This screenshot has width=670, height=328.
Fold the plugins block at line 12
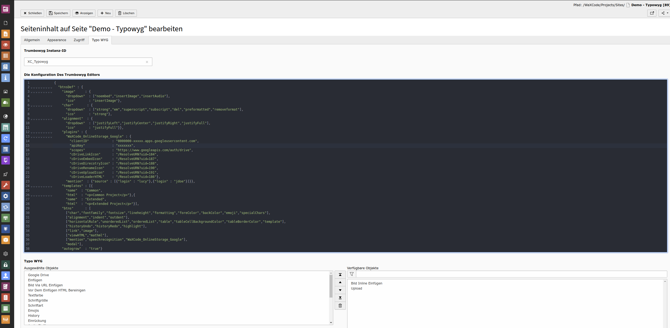click(x=41, y=132)
